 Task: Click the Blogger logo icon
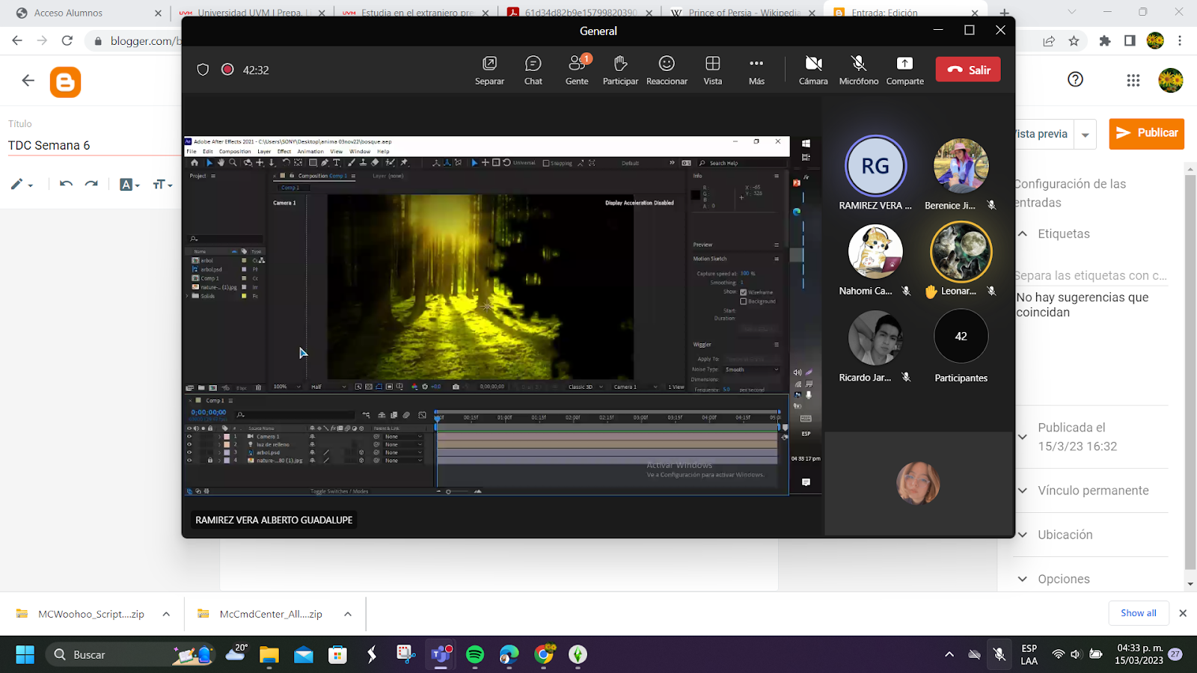[x=65, y=82]
